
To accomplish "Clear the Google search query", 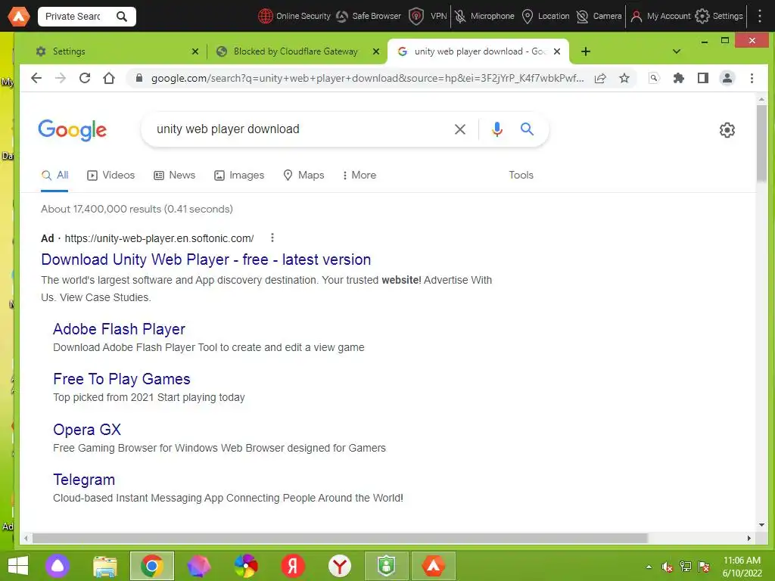I will (x=459, y=129).
